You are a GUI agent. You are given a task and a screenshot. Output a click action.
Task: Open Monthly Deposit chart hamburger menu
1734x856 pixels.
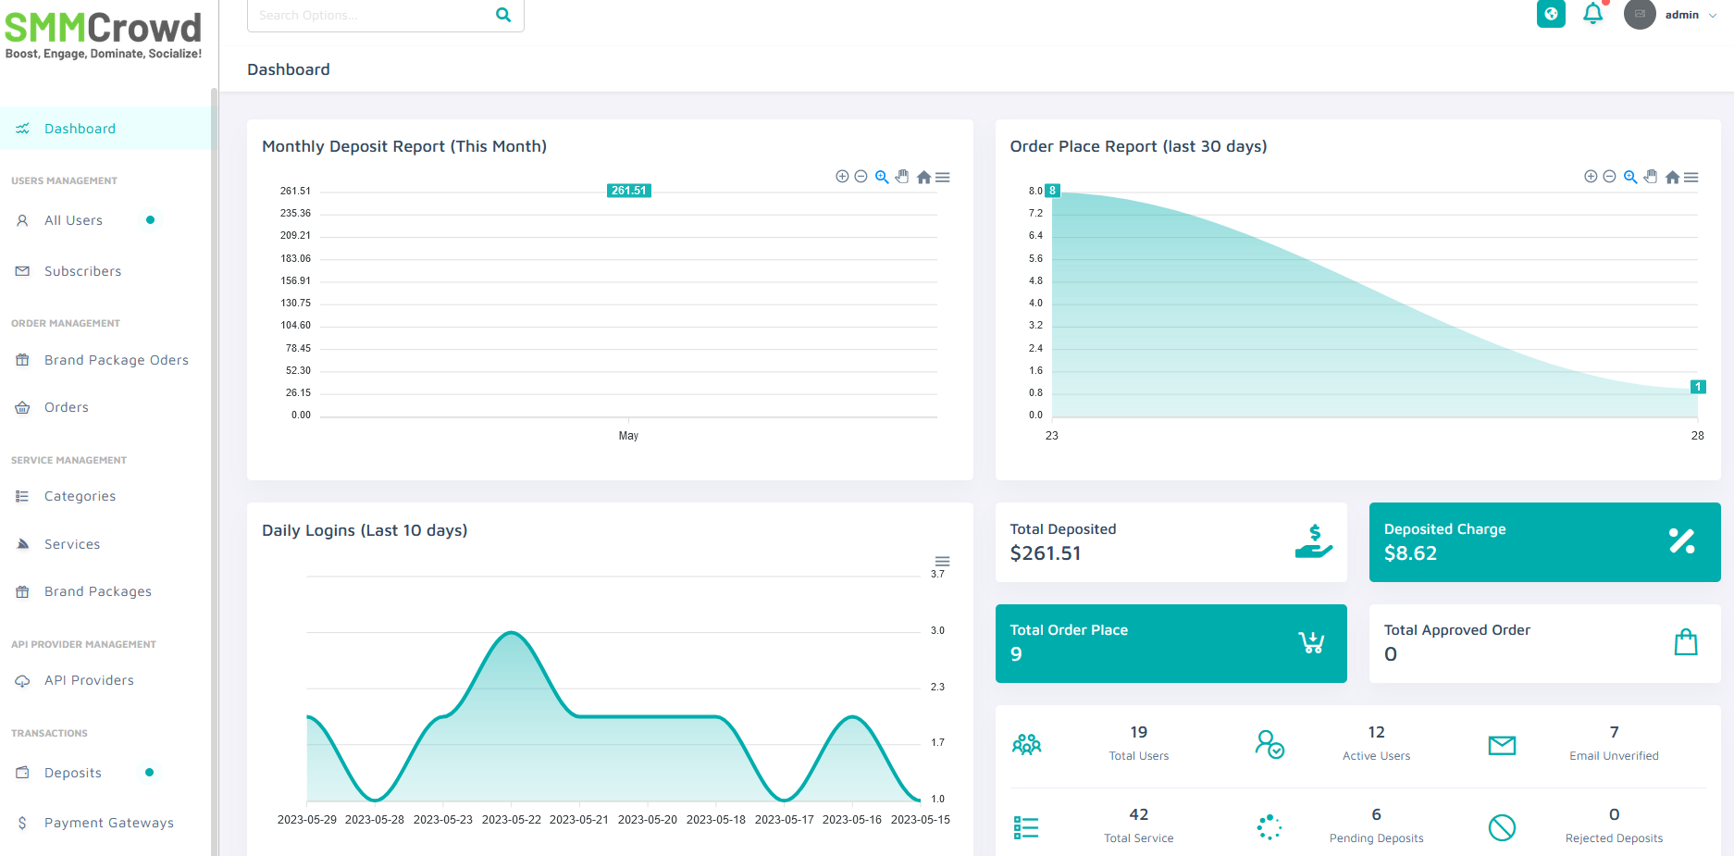pos(943,178)
